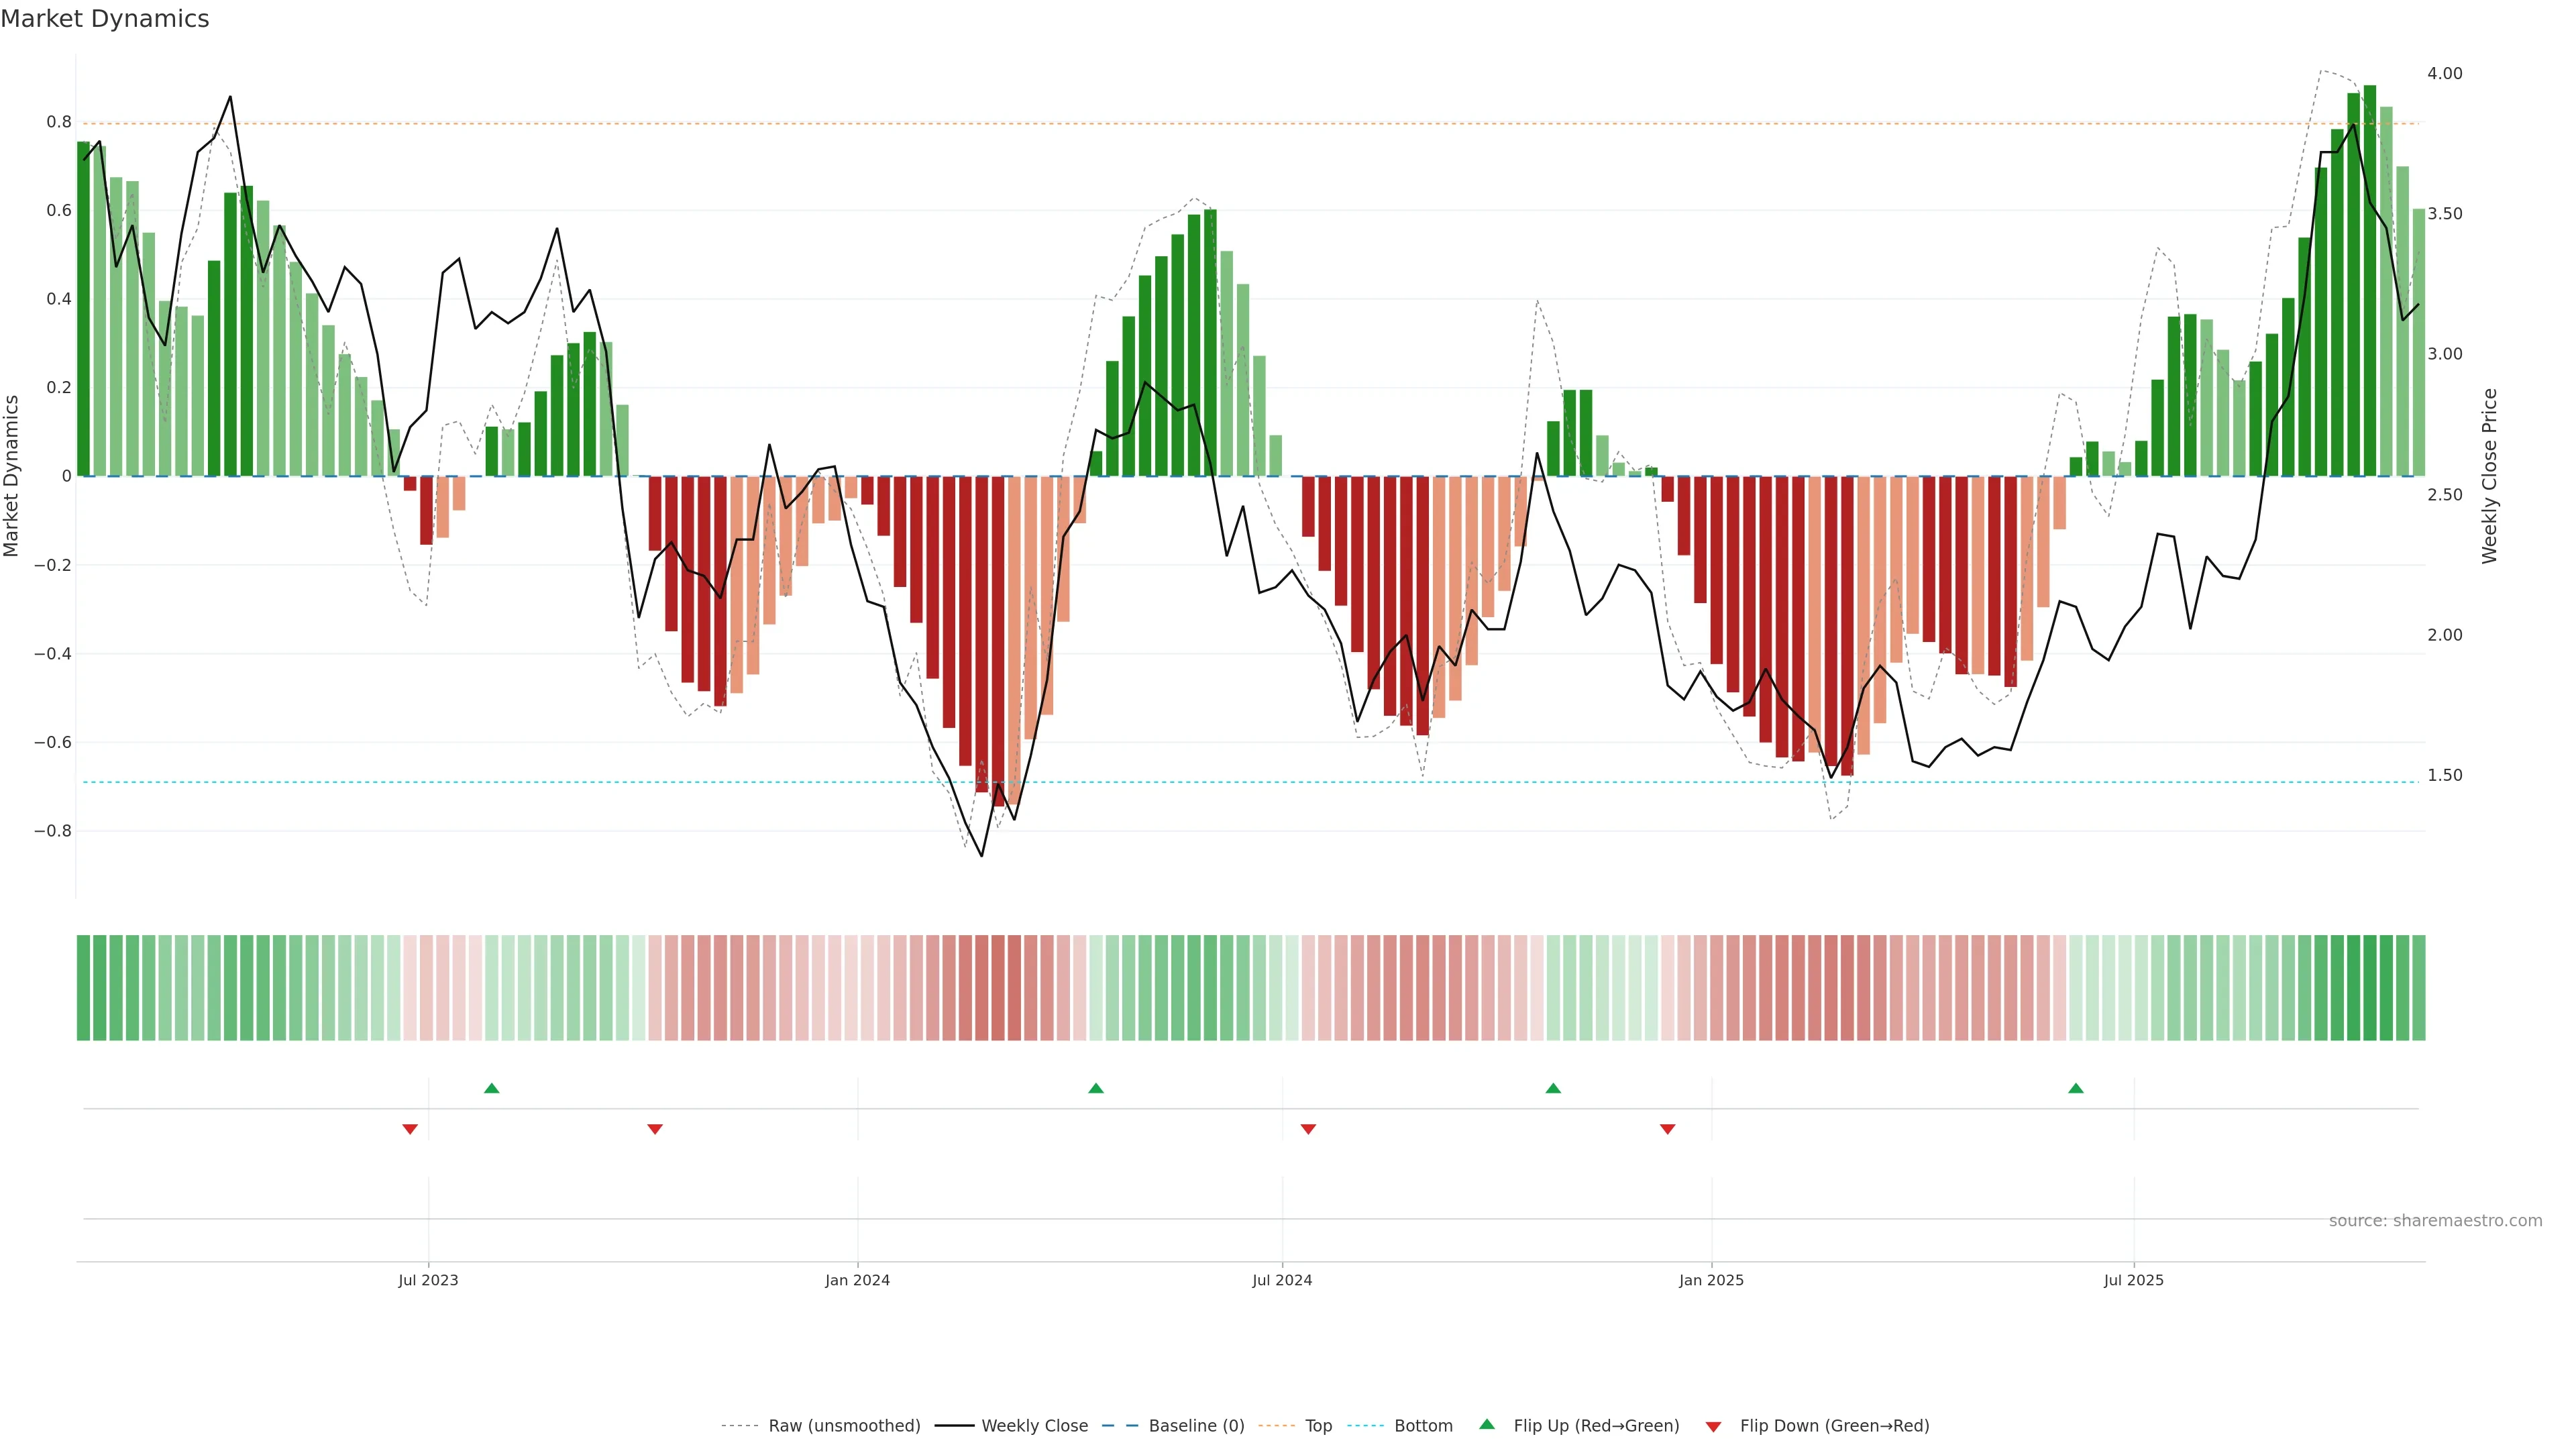Screen dimensions: 2576x1449
Task: Click the Jan 2024 x-axis label
Action: pos(857,1280)
